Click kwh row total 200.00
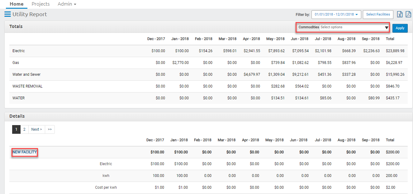Viewport: 413px width, 194px height. pyautogui.click(x=392, y=176)
